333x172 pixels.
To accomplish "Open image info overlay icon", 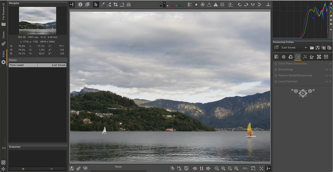I will [x=80, y=5].
